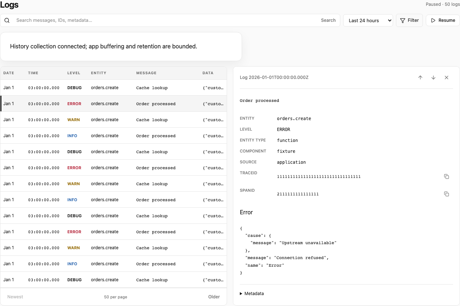
Task: Click the DATE column header
Action: point(9,73)
